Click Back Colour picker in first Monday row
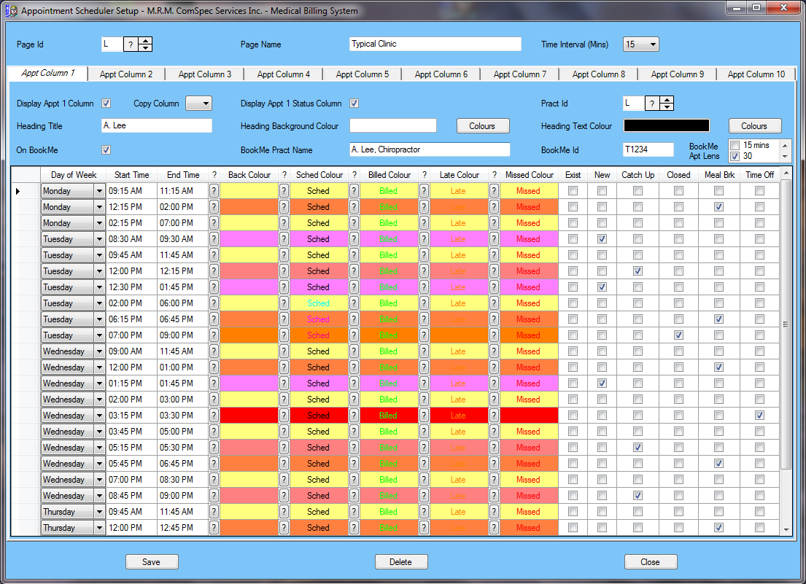806x584 pixels. pos(214,191)
